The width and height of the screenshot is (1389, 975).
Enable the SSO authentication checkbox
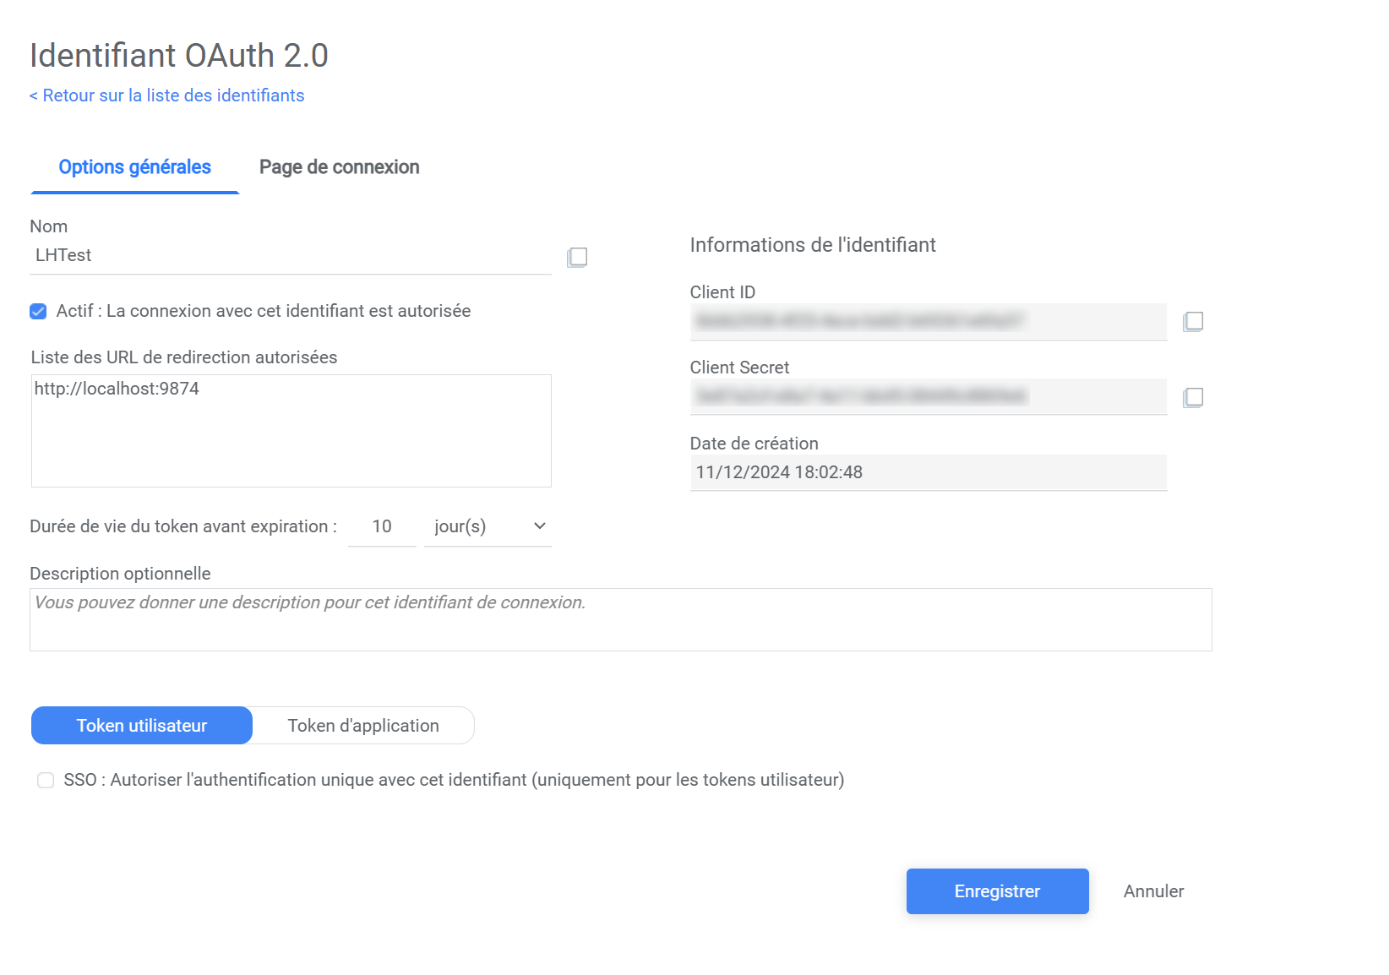click(46, 781)
